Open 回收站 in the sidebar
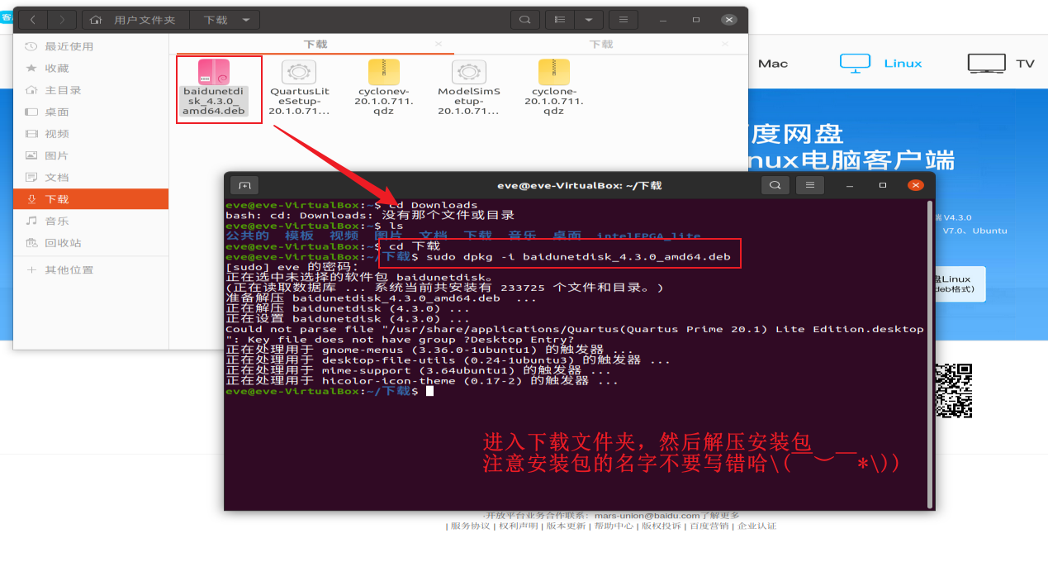Image resolution: width=1048 pixels, height=562 pixels. pos(91,243)
